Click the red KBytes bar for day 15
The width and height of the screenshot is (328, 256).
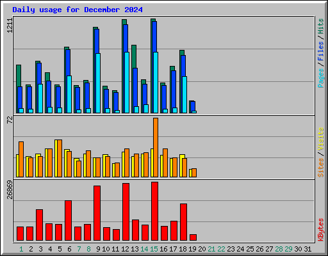pos(154,211)
